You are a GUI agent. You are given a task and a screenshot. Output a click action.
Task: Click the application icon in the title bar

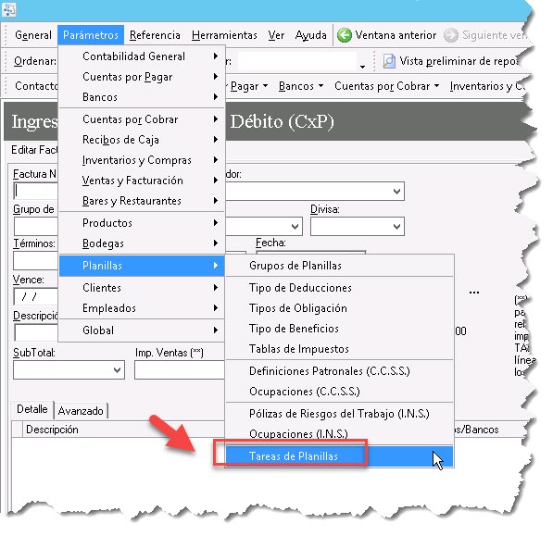click(x=8, y=9)
